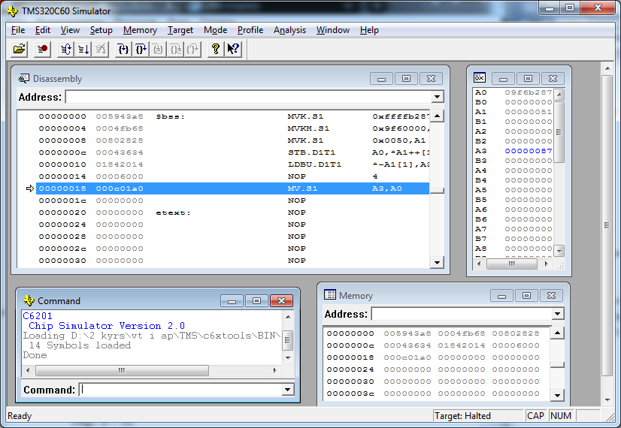The image size is (621, 428).
Task: Click the third grayed-out braces step icon
Action: [x=192, y=50]
